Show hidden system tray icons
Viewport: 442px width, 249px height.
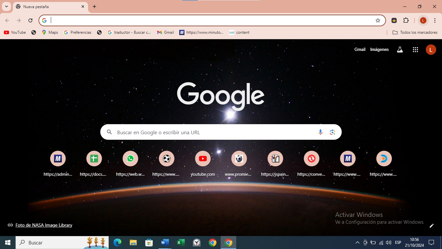pyautogui.click(x=358, y=243)
